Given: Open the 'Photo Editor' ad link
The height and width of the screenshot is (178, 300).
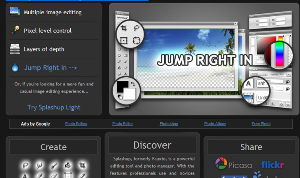Looking at the screenshot, I should (123, 124).
